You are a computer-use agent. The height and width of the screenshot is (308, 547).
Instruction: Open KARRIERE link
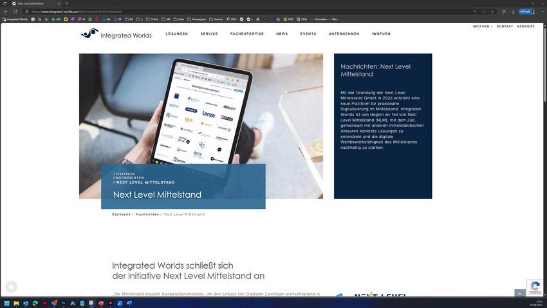pyautogui.click(x=526, y=26)
